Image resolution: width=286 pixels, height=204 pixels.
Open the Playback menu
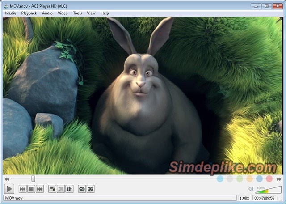29,13
